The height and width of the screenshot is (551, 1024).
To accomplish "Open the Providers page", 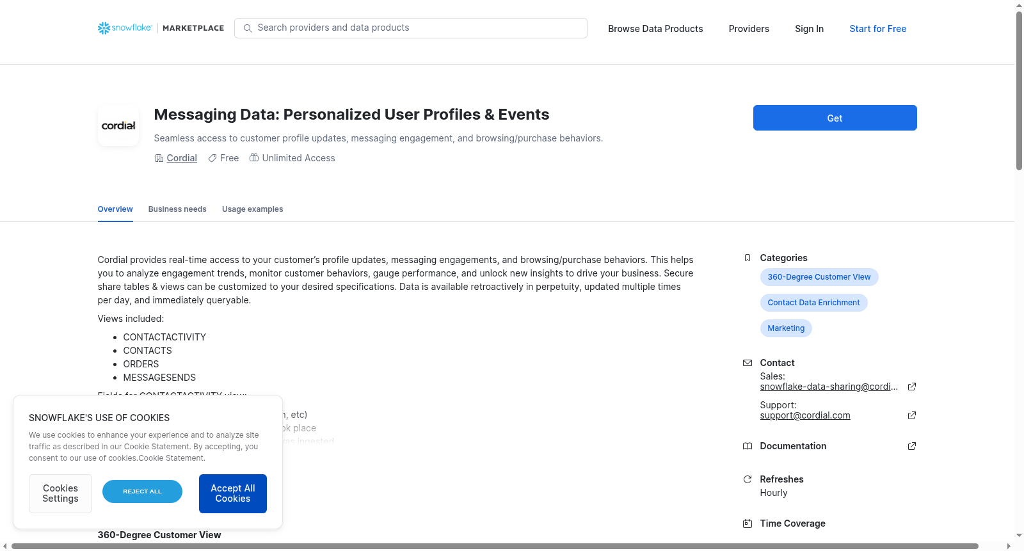I will 749,29.
